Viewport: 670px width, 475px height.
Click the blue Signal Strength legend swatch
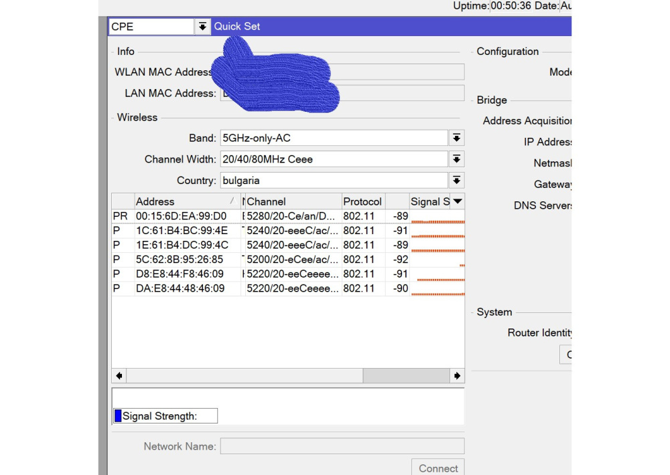coord(118,416)
